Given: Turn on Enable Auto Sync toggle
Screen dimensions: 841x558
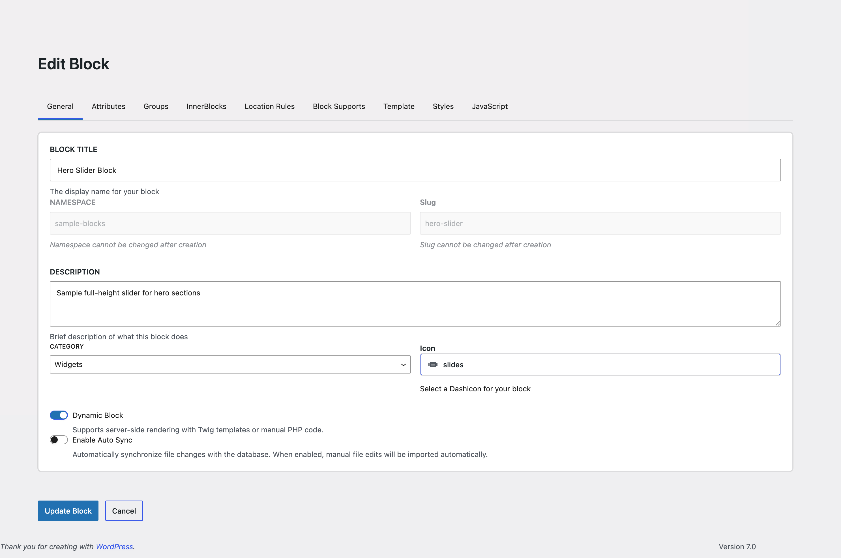Looking at the screenshot, I should [x=59, y=440].
